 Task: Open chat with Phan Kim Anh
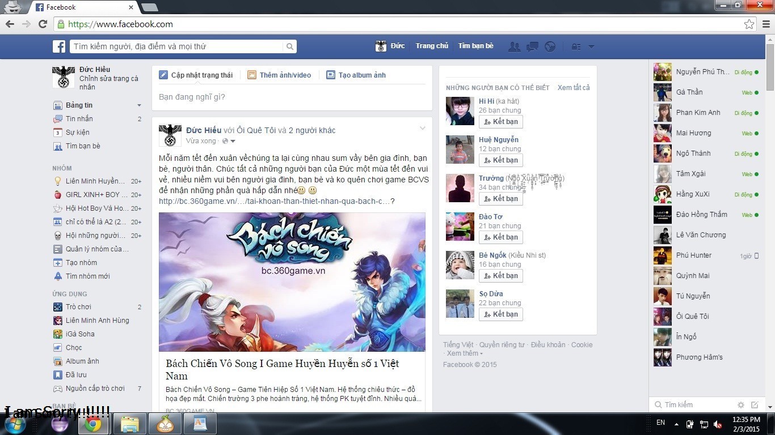click(698, 113)
